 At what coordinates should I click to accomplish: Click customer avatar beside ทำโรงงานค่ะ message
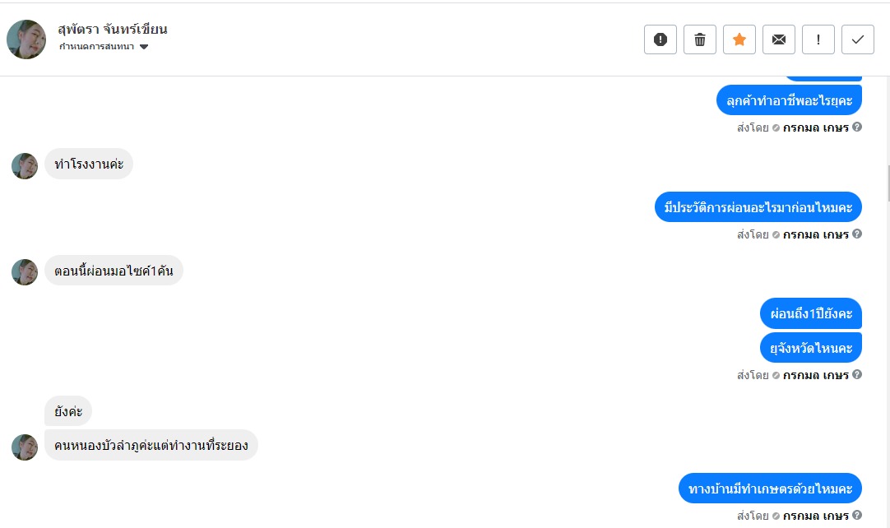coord(25,166)
